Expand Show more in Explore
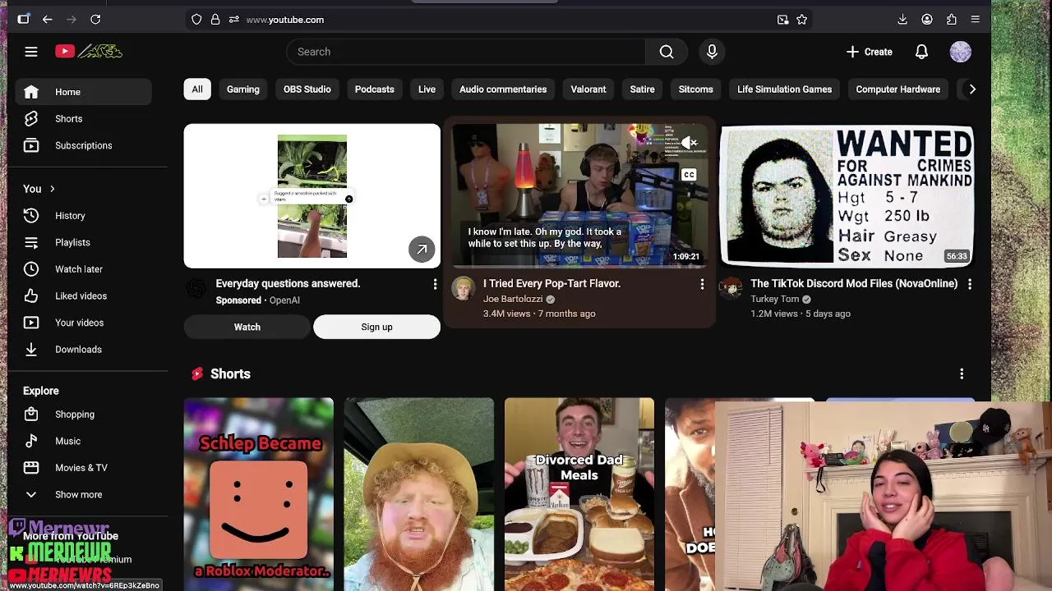This screenshot has height=591, width=1052. click(78, 494)
